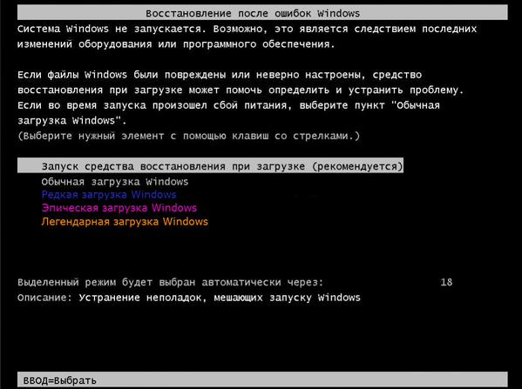
Task: Choose the orange Легендарная загрузка Windows option
Action: (125, 222)
